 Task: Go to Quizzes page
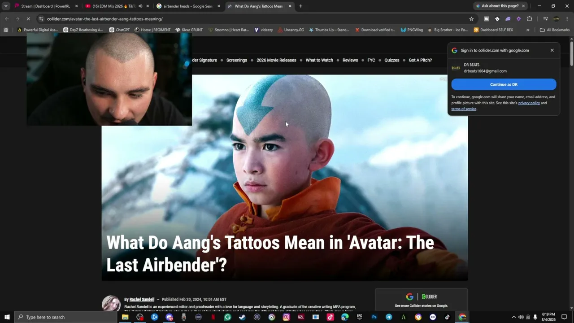click(391, 60)
